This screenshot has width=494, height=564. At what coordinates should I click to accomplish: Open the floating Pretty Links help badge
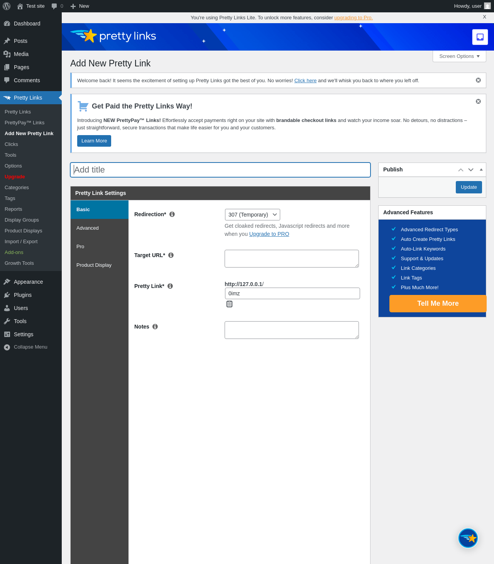[x=468, y=538]
